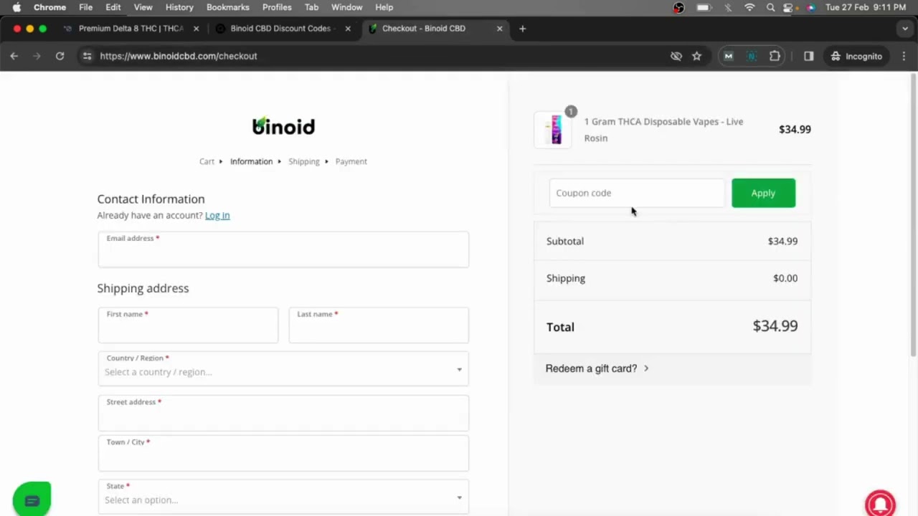Click the Shipping $0.00 value
This screenshot has height=516, width=918.
pos(785,278)
